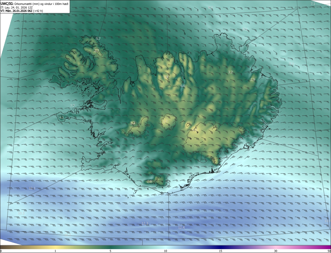The width and height of the screenshot is (331, 253).
Task: Click the '12.4' value south of Iceland
Action: point(182,228)
